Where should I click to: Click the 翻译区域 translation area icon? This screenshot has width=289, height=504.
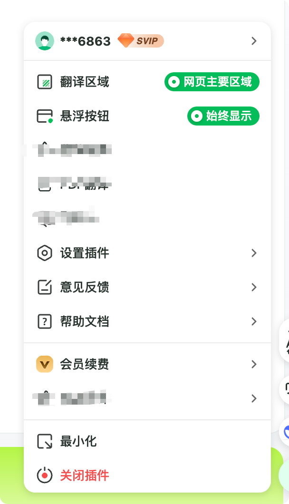point(45,82)
